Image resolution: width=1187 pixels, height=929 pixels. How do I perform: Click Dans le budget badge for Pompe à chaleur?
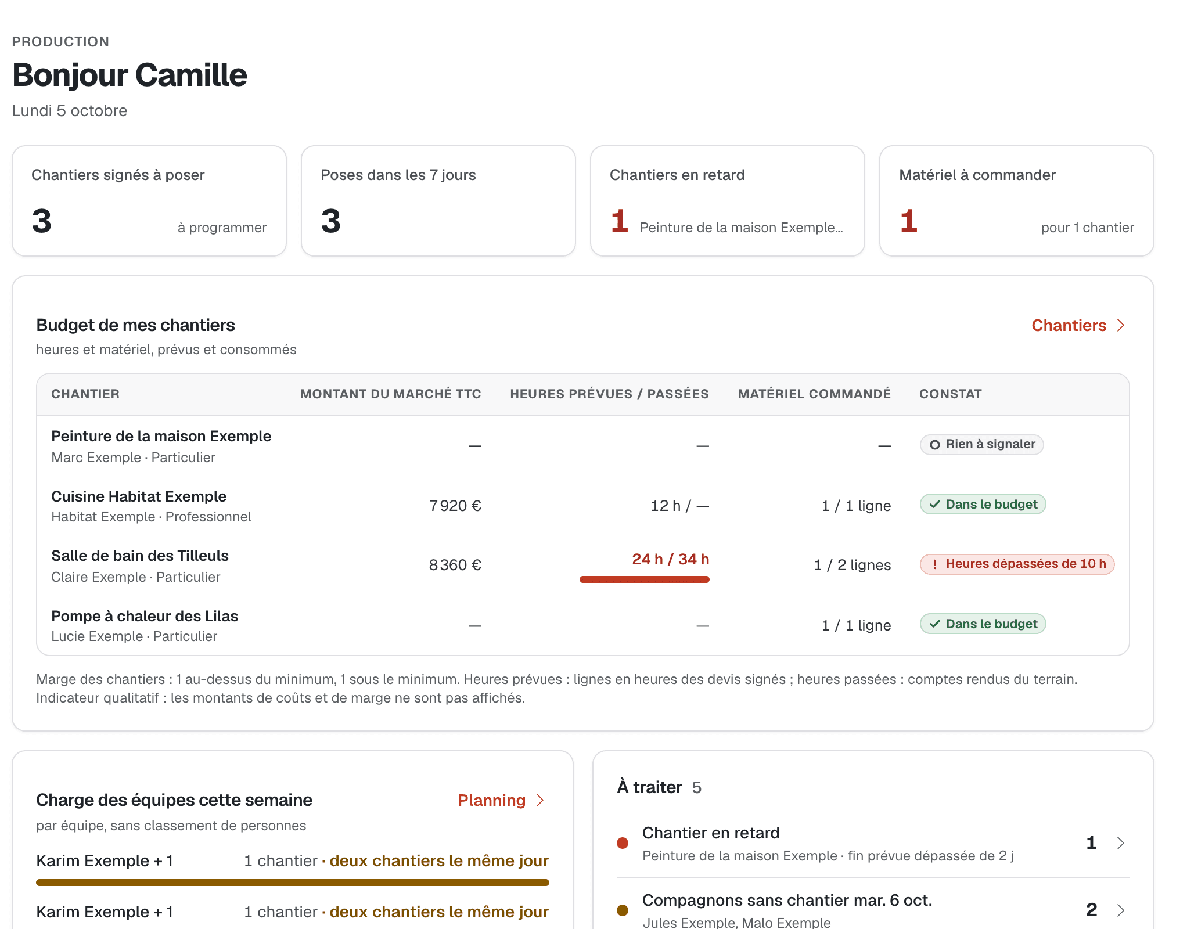(983, 624)
